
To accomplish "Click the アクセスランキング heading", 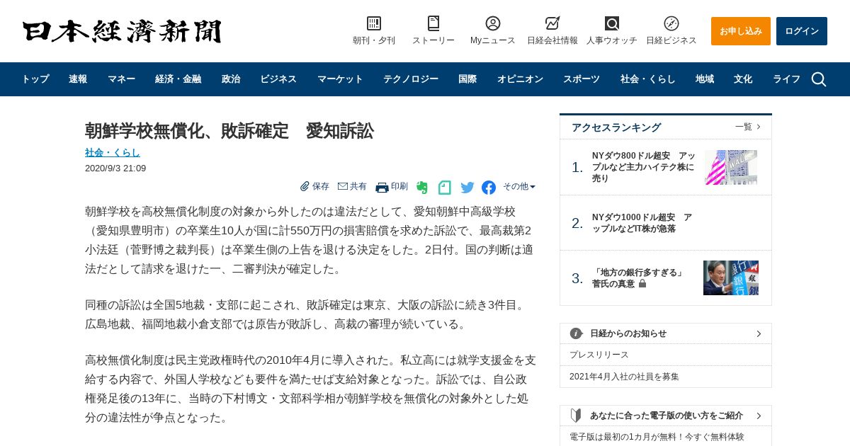I will [616, 127].
